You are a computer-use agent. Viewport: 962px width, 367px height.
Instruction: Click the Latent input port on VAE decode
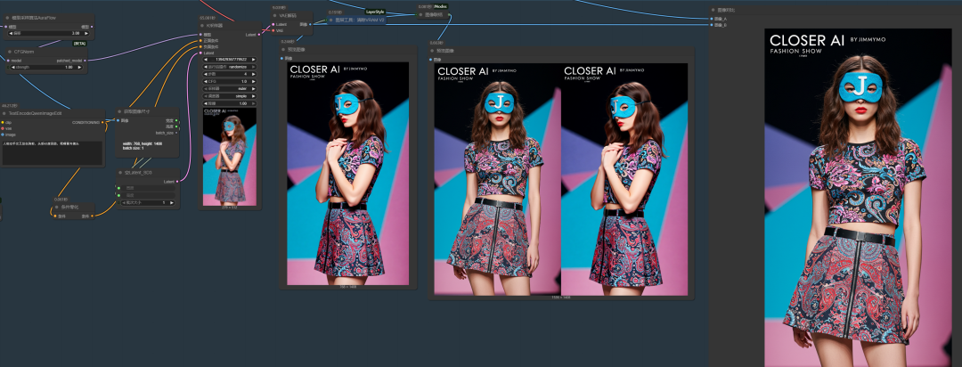click(273, 25)
